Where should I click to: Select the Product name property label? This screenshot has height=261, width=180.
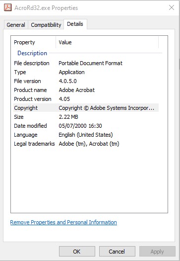(x=30, y=90)
